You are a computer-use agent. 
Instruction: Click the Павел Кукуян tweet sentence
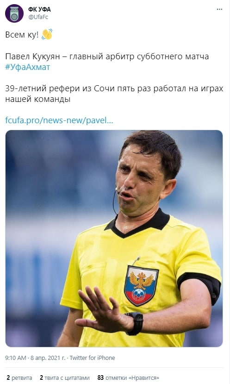click(107, 57)
